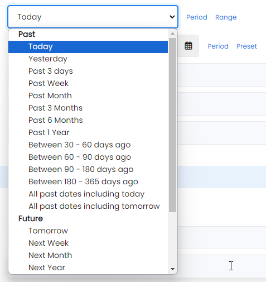Click the top Period link next to Range
Viewport: 266px width, 282px height.
click(197, 17)
